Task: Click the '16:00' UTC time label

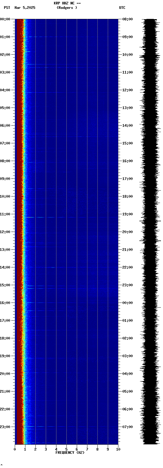Action: [128, 161]
